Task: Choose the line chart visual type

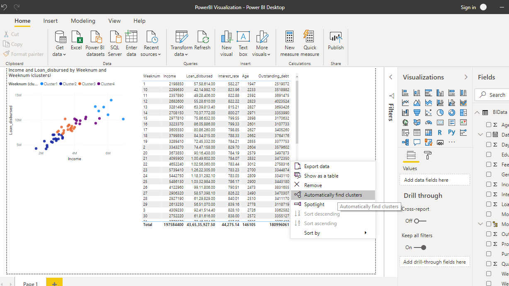Action: point(405,103)
